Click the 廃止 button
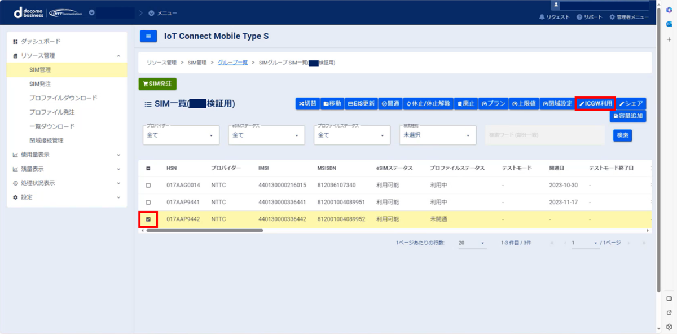 (x=466, y=104)
